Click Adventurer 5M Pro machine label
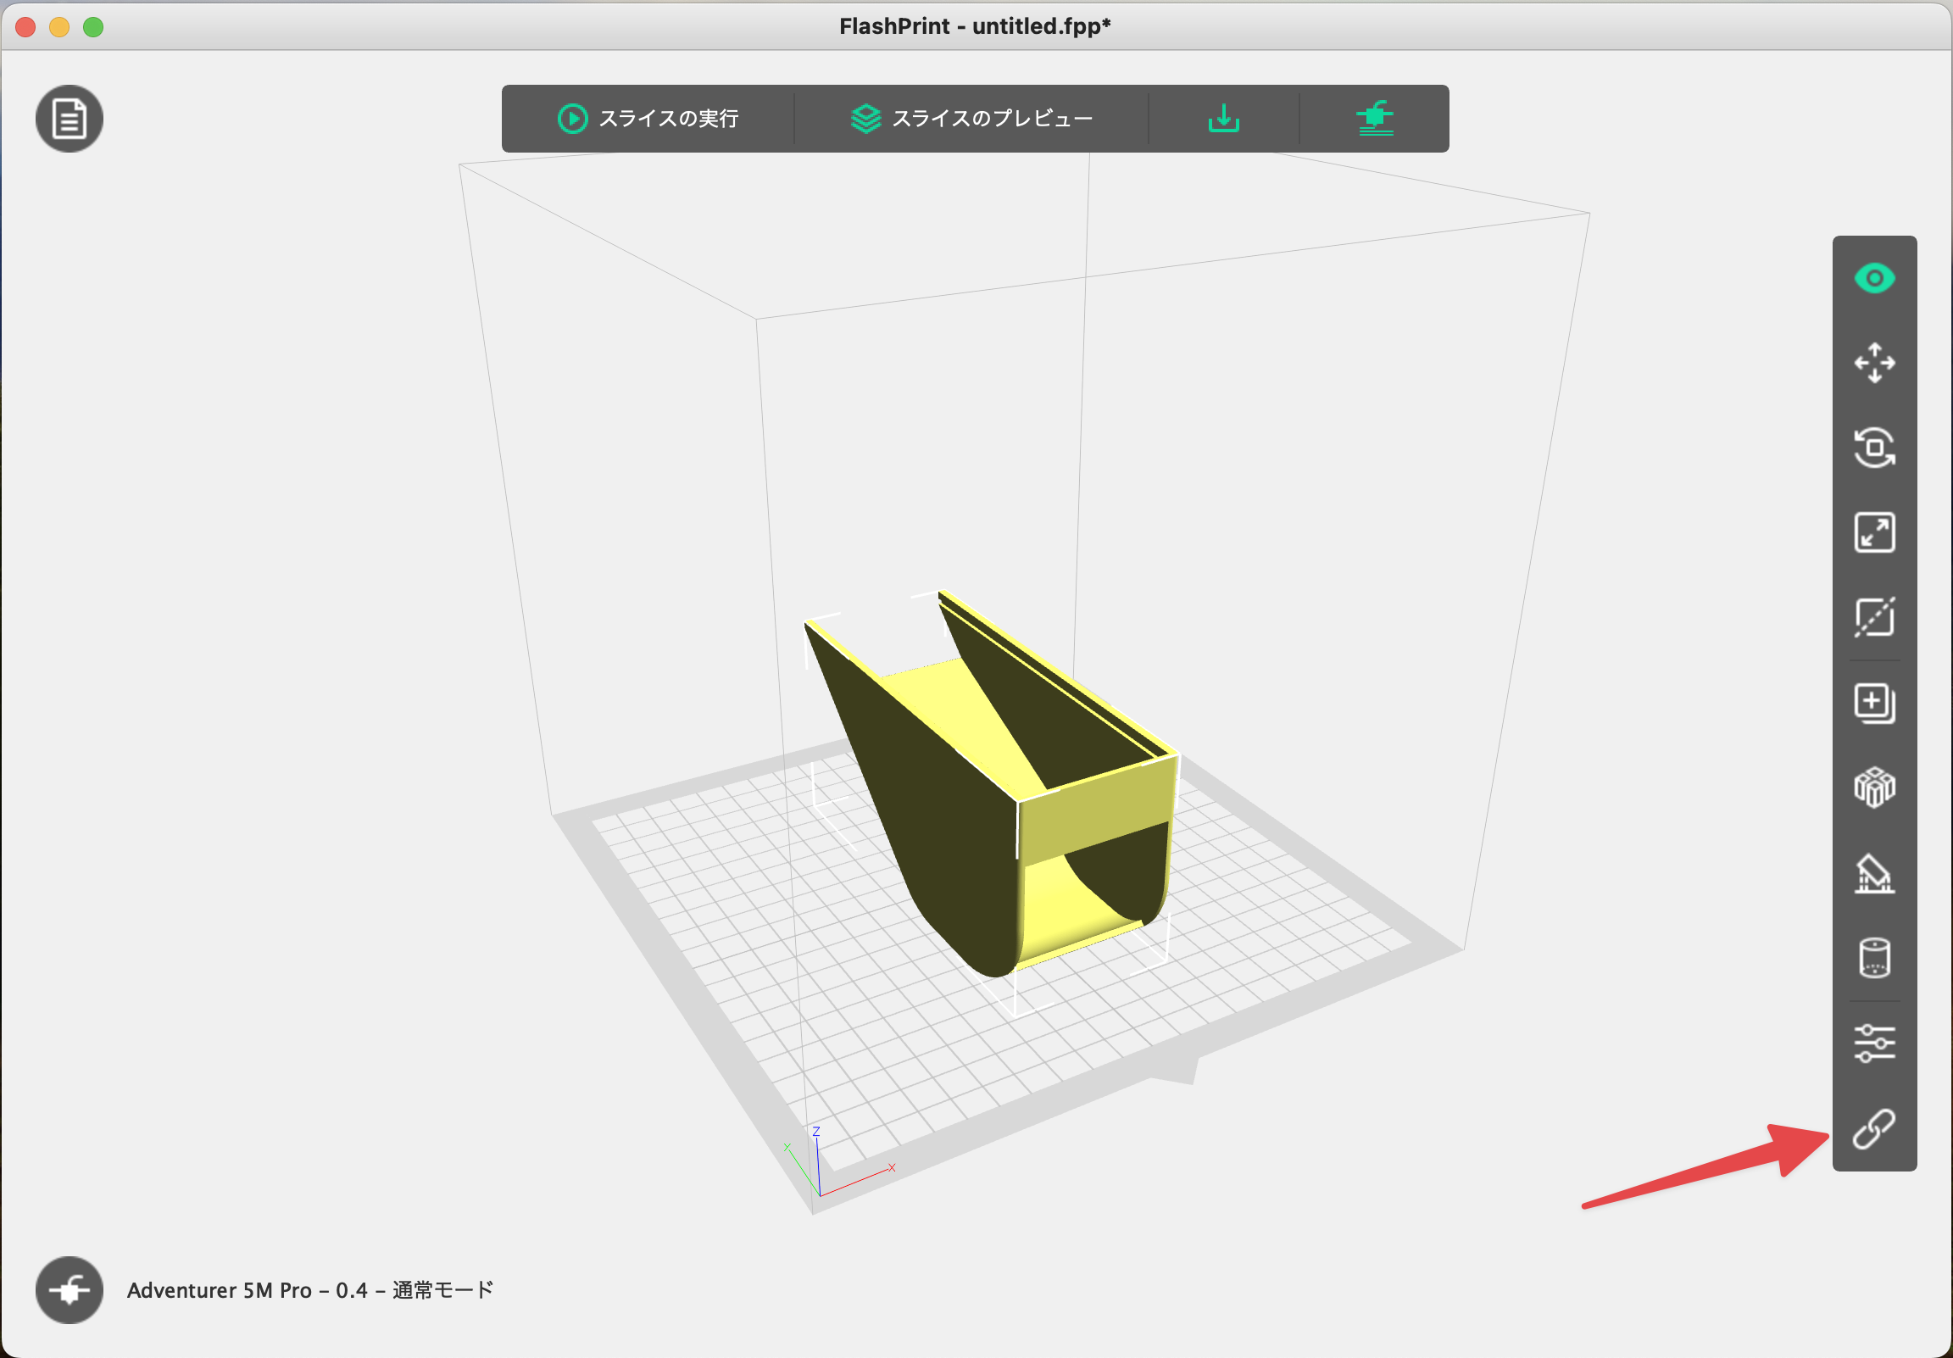The image size is (1953, 1358). [309, 1290]
